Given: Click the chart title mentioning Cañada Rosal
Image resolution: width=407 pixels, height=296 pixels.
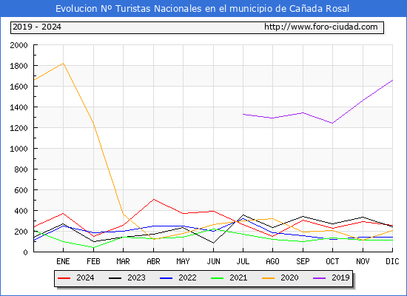Looking at the screenshot, I should coord(202,9).
